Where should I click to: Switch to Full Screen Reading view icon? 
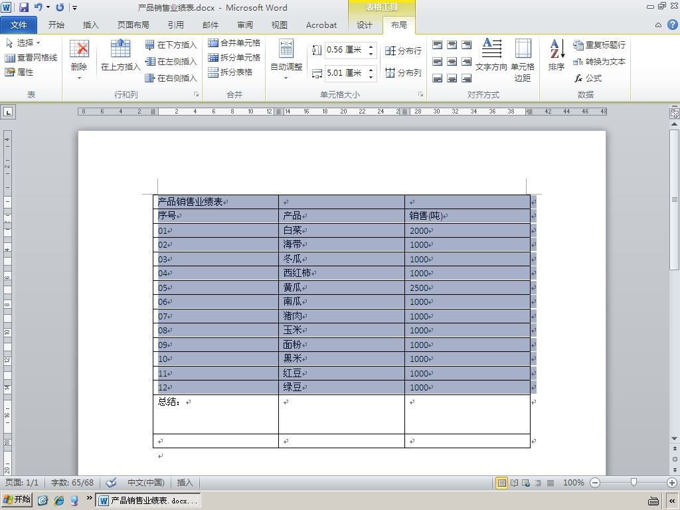[514, 483]
